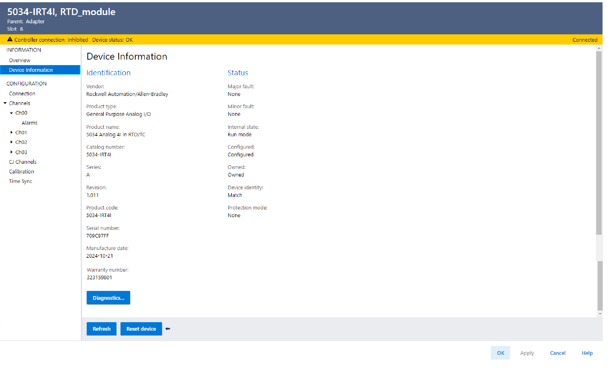Click the Diagnostics... button

coord(108,298)
